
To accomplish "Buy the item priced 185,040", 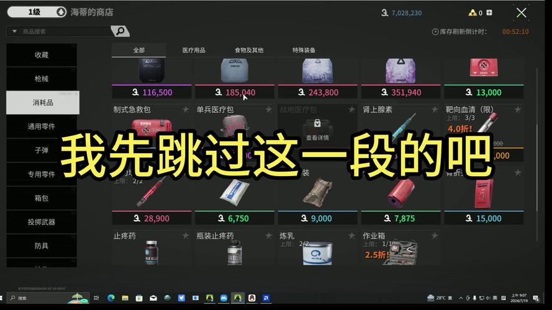I will pos(235,92).
